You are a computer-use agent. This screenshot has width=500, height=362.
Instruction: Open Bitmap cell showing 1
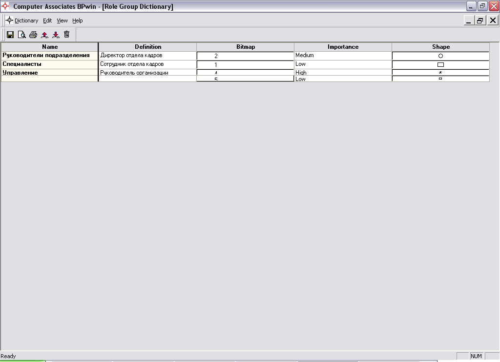click(245, 64)
